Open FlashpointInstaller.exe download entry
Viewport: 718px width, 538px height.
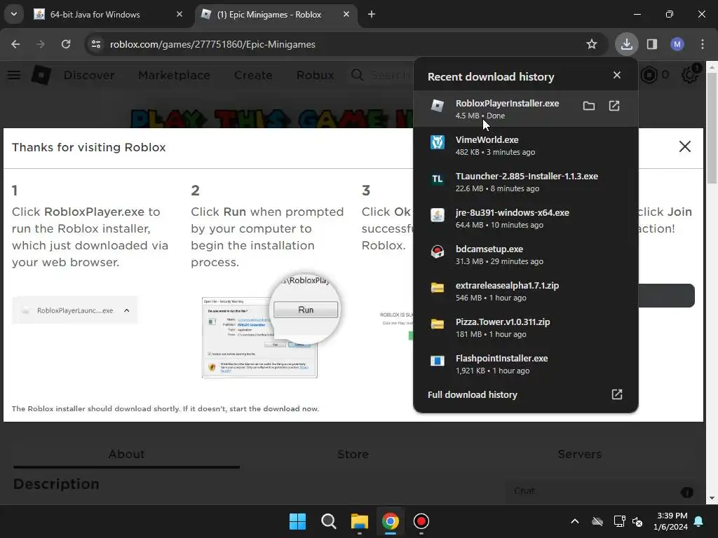click(526, 364)
